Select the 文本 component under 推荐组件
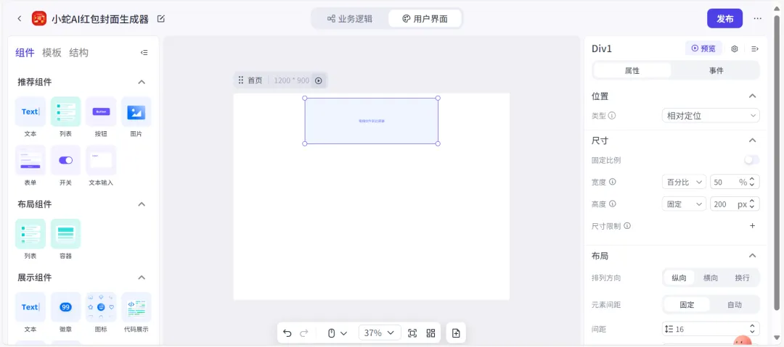The image size is (784, 347). pyautogui.click(x=30, y=112)
